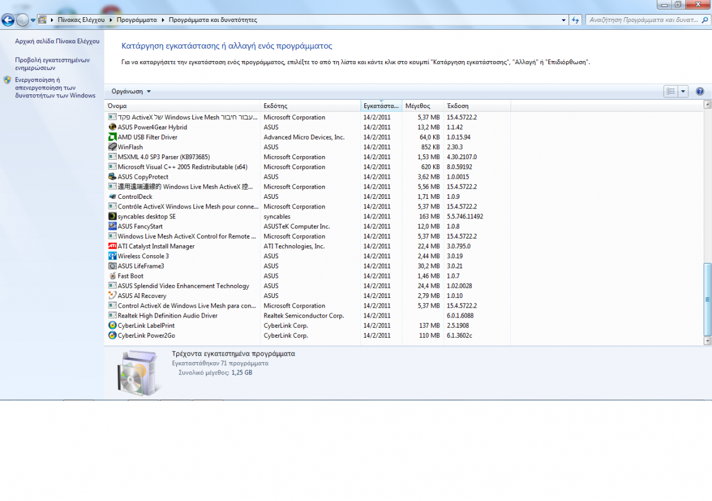Click the change view icon button
The height and width of the screenshot is (501, 712).
click(x=670, y=91)
